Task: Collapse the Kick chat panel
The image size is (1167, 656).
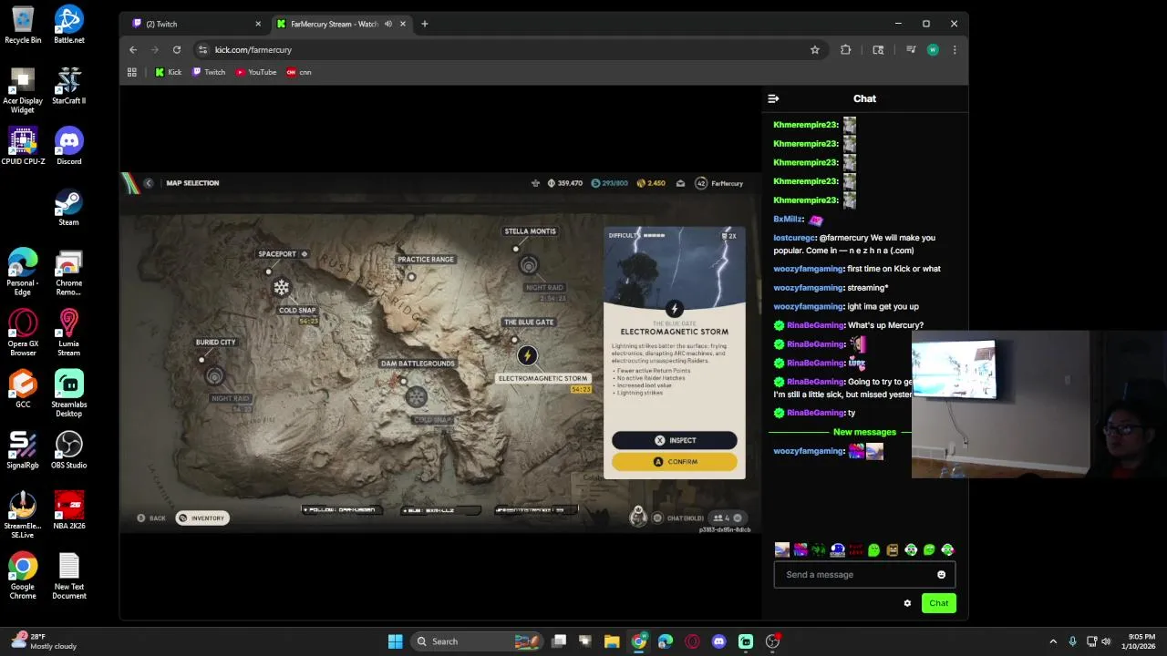Action: coord(773,98)
